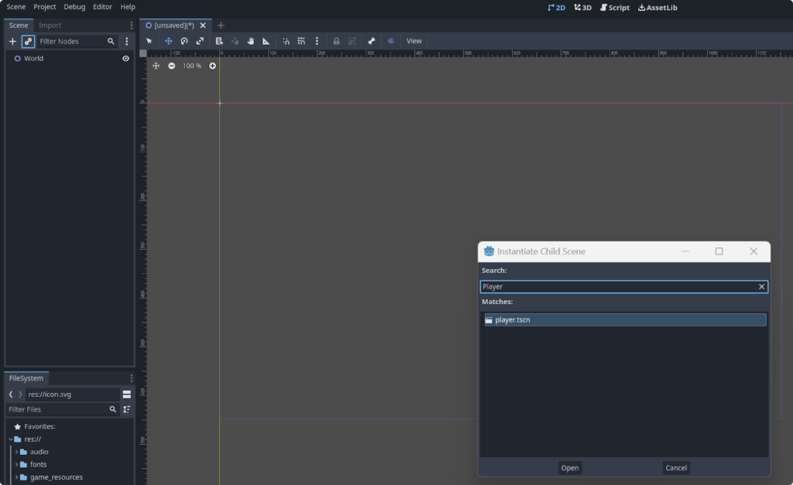Toggle visibility of the World node
The height and width of the screenshot is (485, 793).
coord(125,58)
